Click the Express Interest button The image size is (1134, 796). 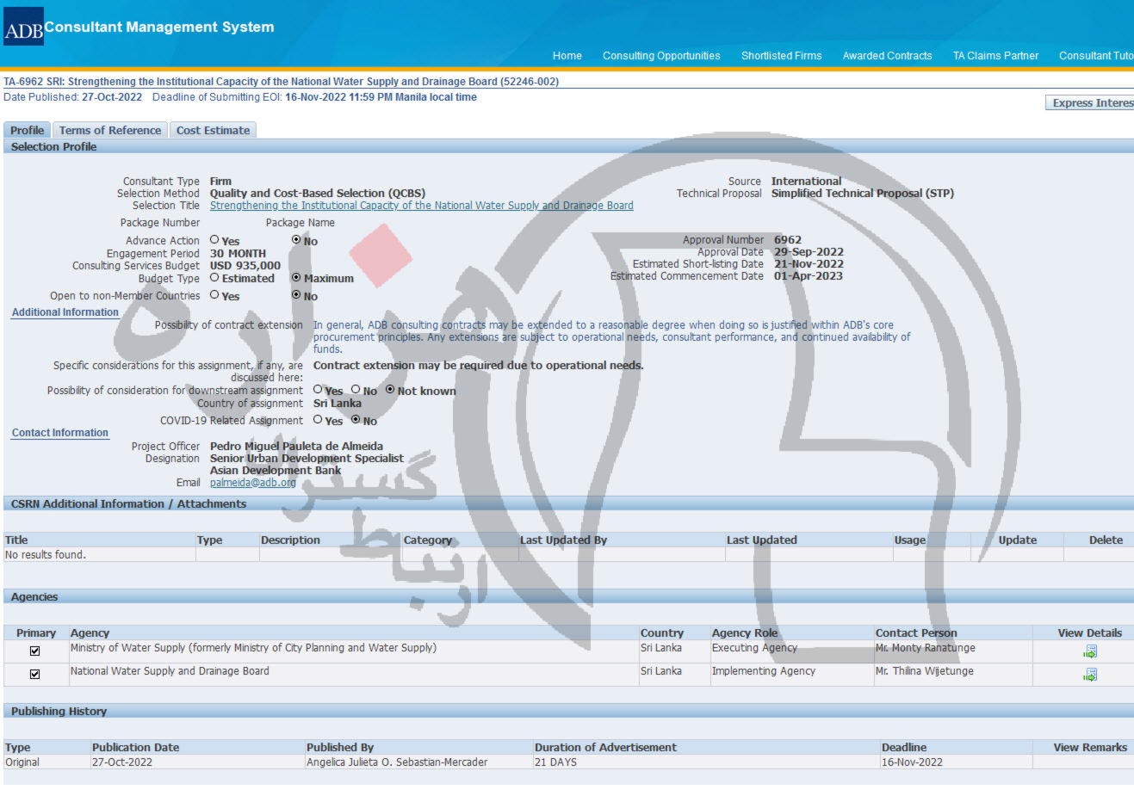pyautogui.click(x=1092, y=103)
